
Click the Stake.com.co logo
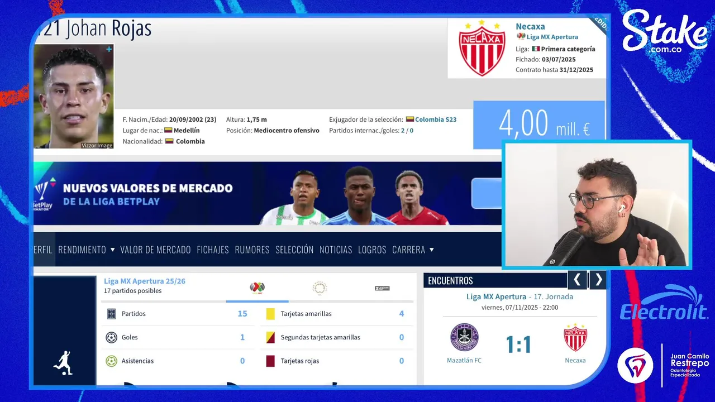coord(665,32)
